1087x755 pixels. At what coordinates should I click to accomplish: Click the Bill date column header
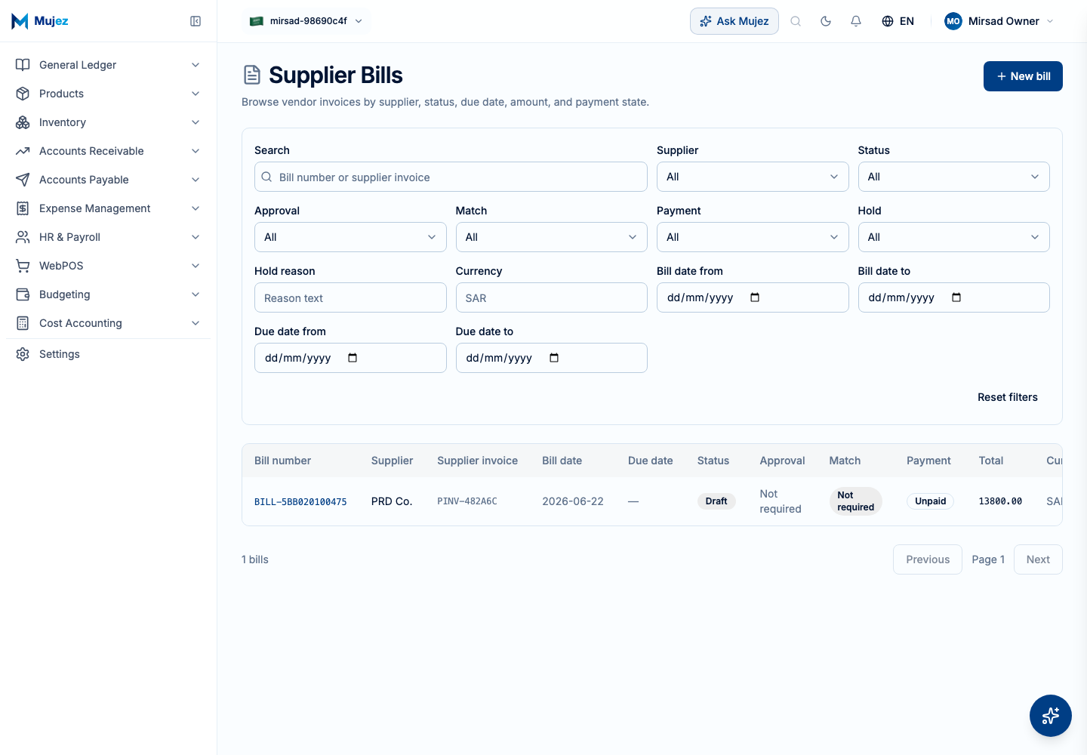point(562,461)
